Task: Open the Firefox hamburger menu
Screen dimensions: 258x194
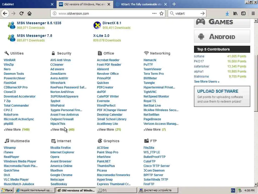Action: [253, 14]
